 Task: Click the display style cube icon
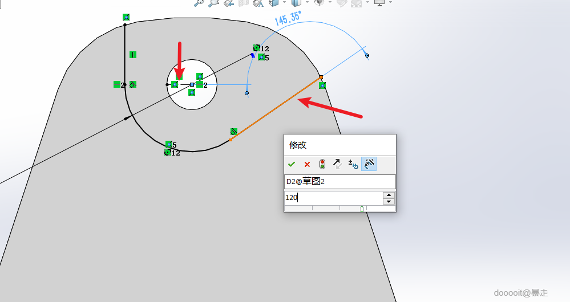pos(297,3)
